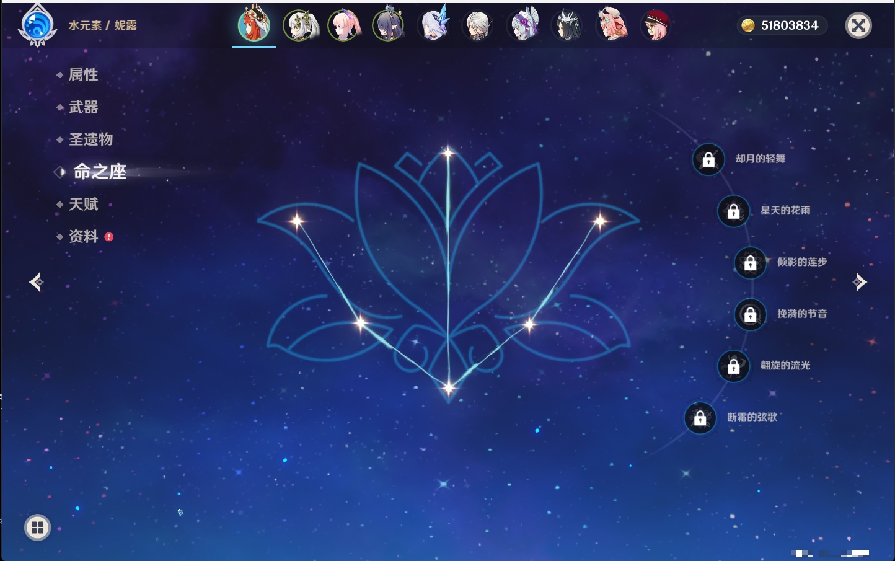This screenshot has width=895, height=561.
Task: Open the locked 挽漪的节音 constellation icon
Action: coord(751,314)
